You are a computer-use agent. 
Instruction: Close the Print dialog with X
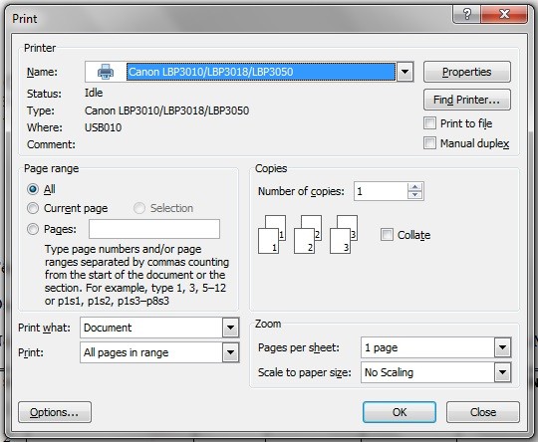(x=504, y=14)
